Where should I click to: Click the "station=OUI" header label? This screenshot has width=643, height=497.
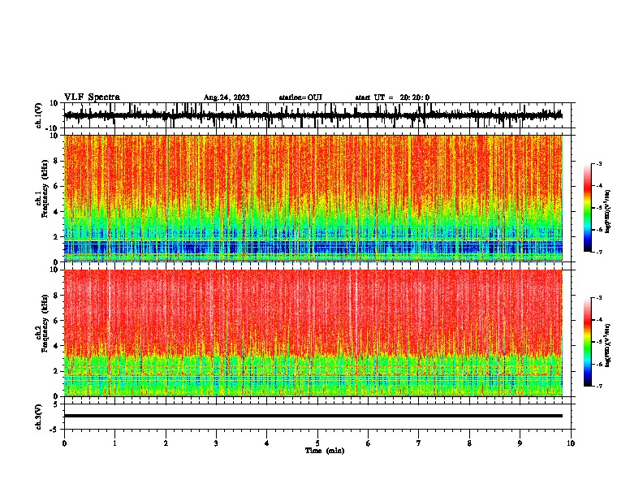[x=300, y=97]
